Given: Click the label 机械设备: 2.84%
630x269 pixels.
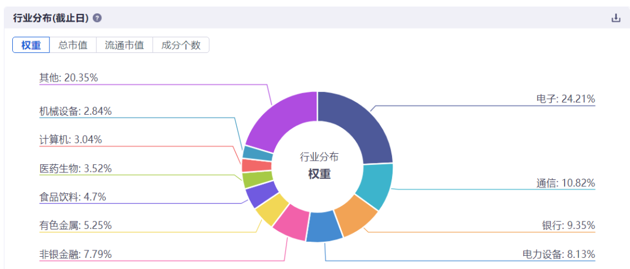Looking at the screenshot, I should point(75,111).
